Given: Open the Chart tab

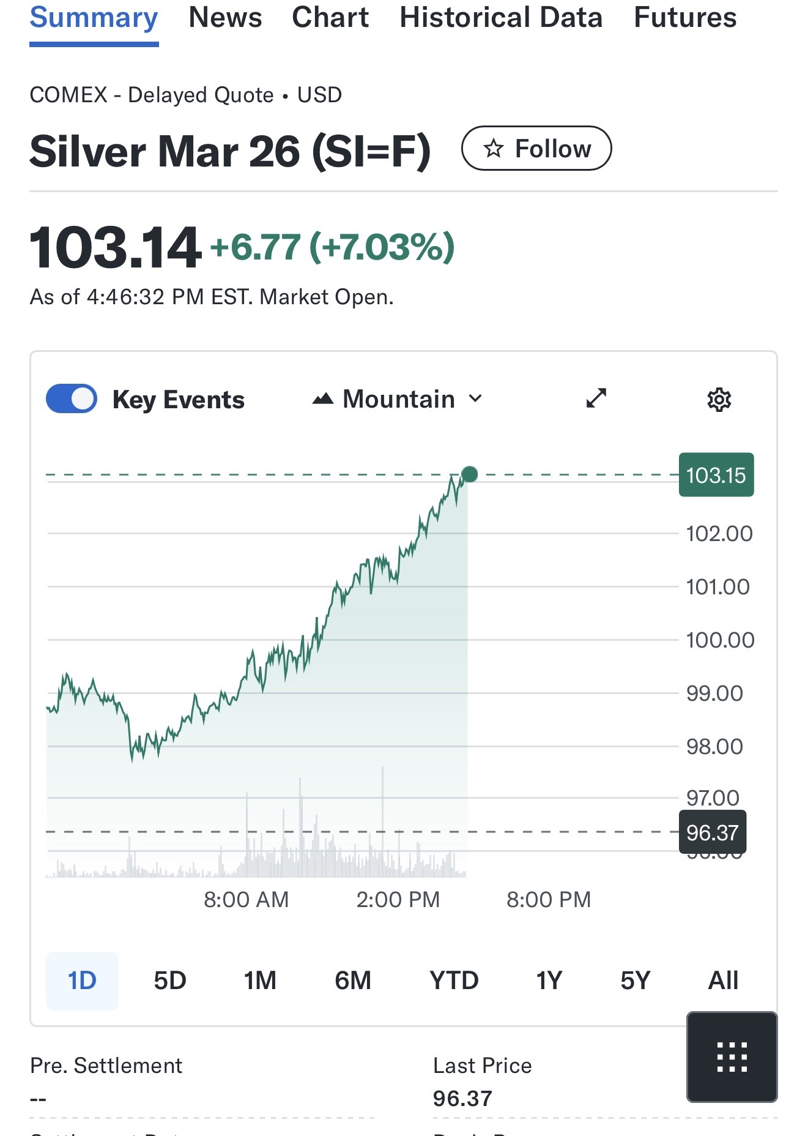Looking at the screenshot, I should [x=330, y=18].
